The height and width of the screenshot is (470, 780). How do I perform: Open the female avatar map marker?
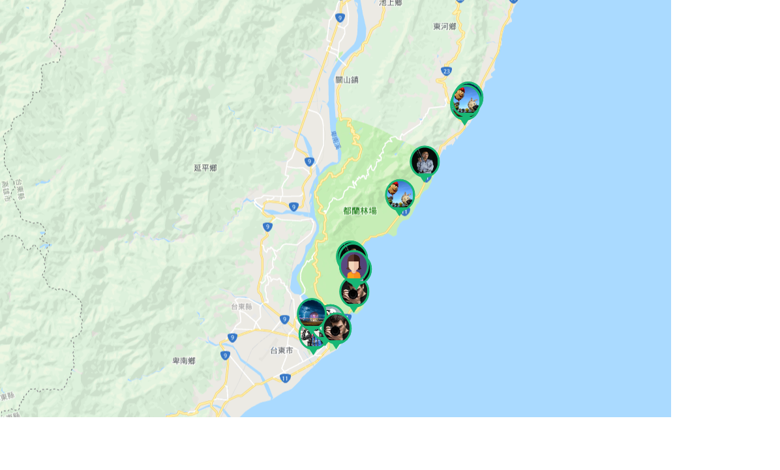[353, 267]
